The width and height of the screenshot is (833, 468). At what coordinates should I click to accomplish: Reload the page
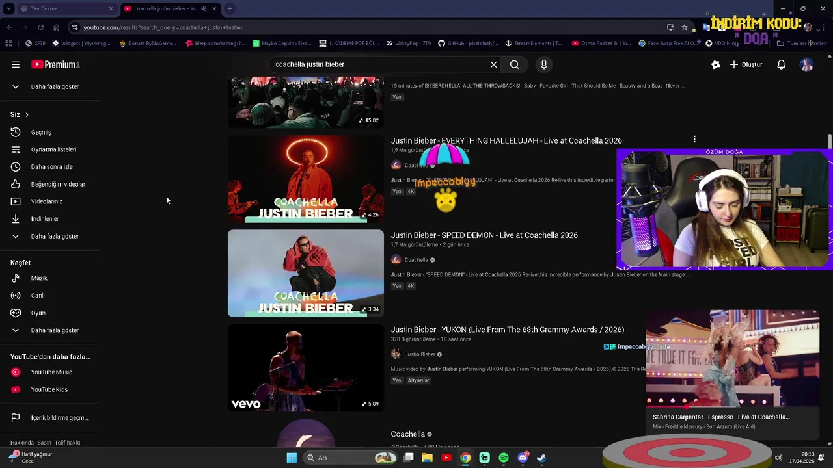tap(40, 27)
